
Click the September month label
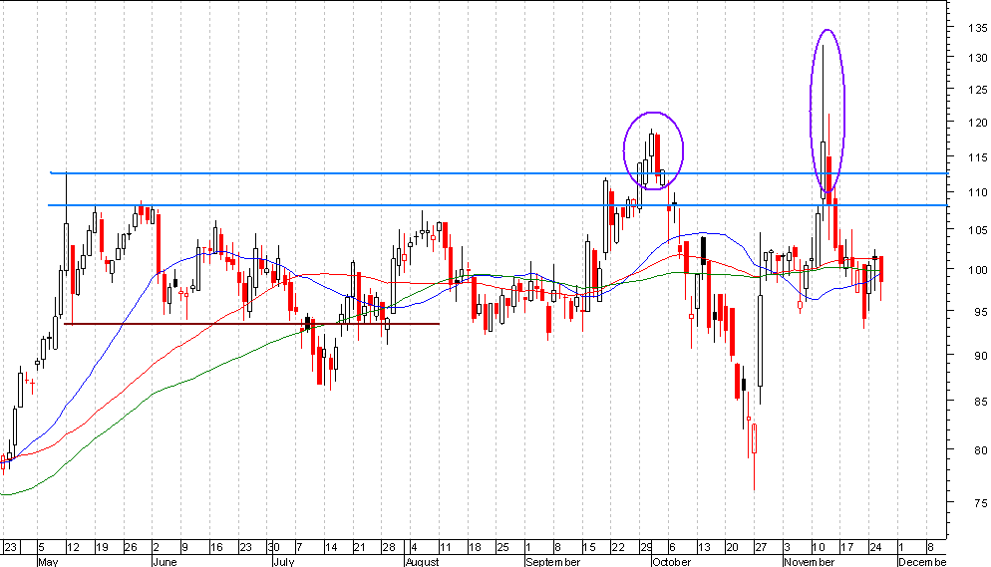[553, 561]
